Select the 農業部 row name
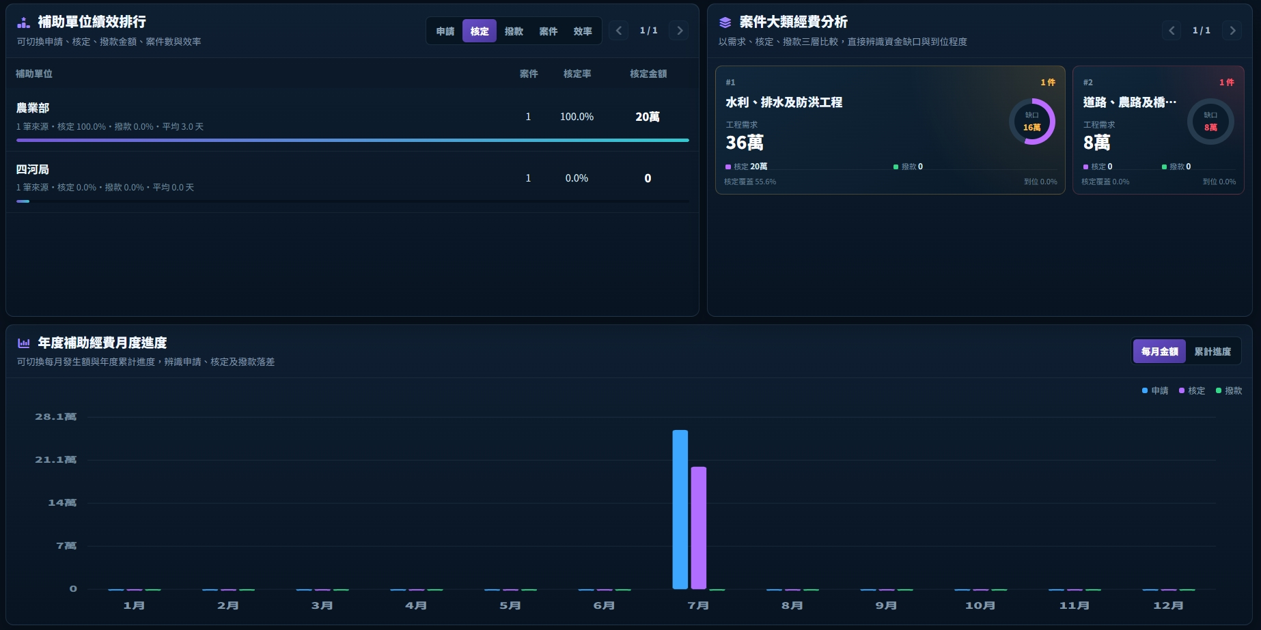1261x630 pixels. coord(33,108)
